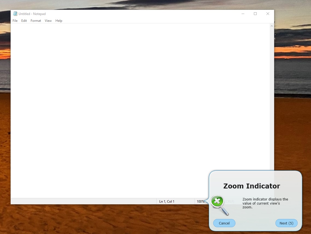Open the Edit menu

coord(24,20)
